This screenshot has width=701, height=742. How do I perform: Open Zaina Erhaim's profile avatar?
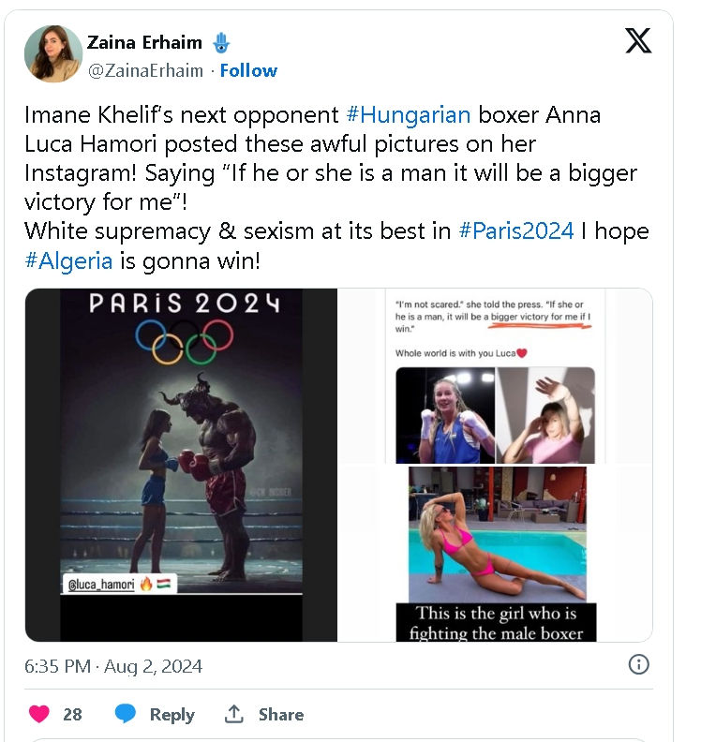coord(53,54)
